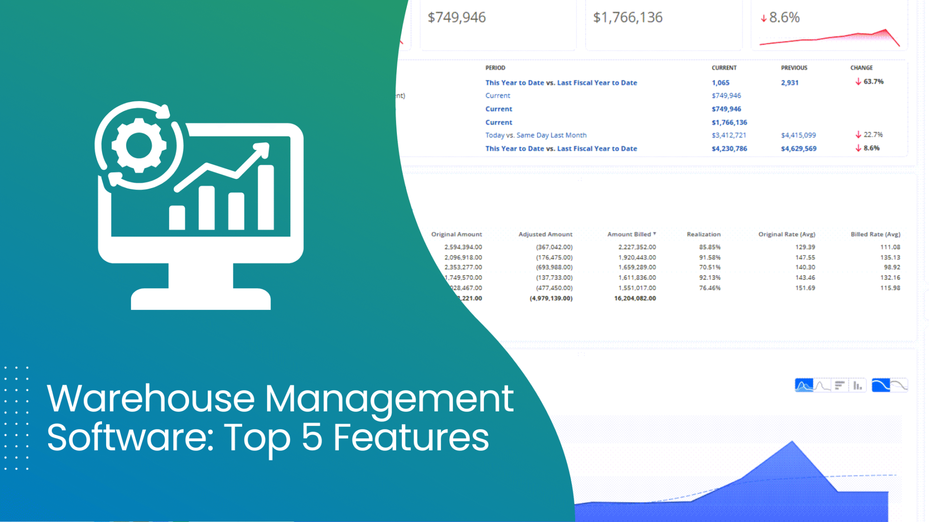Click the red down arrow beside 63.7%
Image resolution: width=929 pixels, height=522 pixels.
[858, 82]
